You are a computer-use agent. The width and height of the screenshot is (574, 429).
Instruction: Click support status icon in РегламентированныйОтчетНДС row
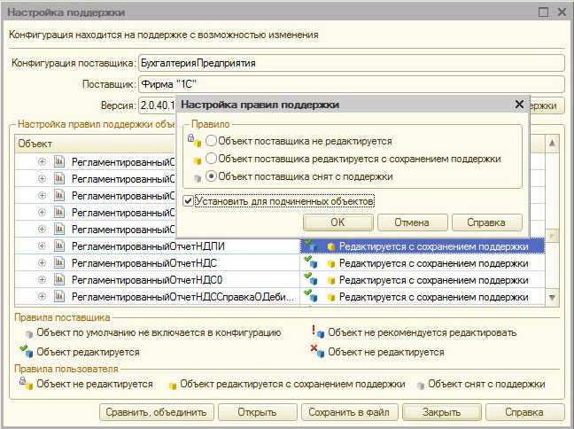330,263
